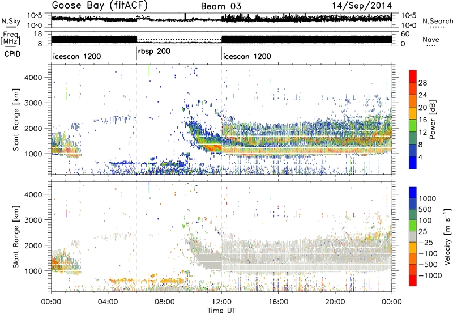Click the "icescan 1200" label starting at 00:00
The height and width of the screenshot is (314, 453).
click(x=77, y=56)
